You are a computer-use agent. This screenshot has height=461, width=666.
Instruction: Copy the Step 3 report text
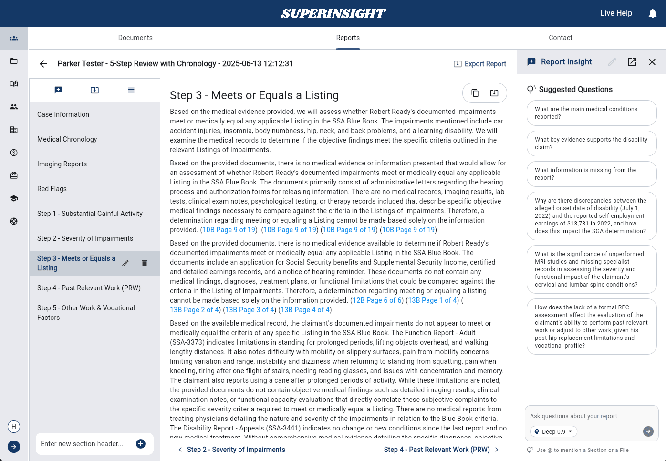475,93
